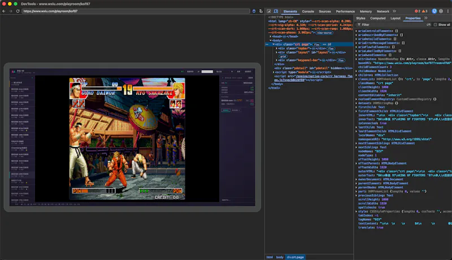Expand the keypanel-bar div node
This screenshot has height=260, width=452.
coord(276,60)
